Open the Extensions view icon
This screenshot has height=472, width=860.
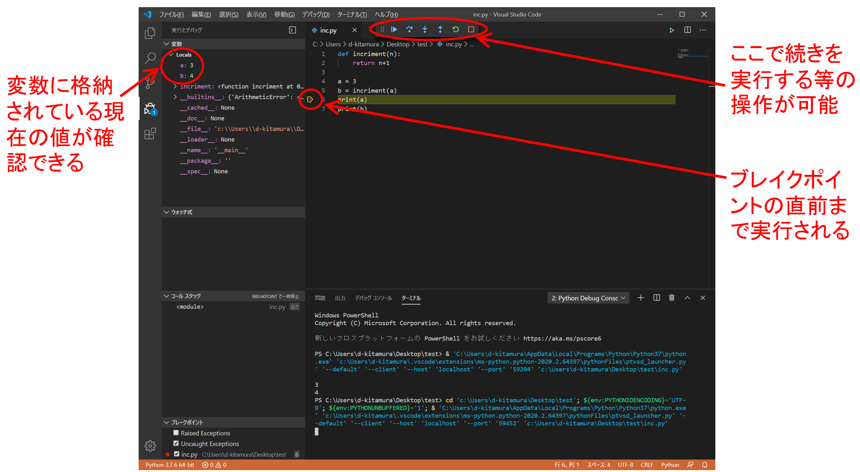click(x=150, y=134)
